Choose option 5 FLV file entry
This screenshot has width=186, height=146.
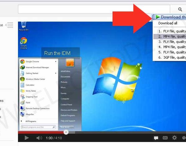coord(170,52)
